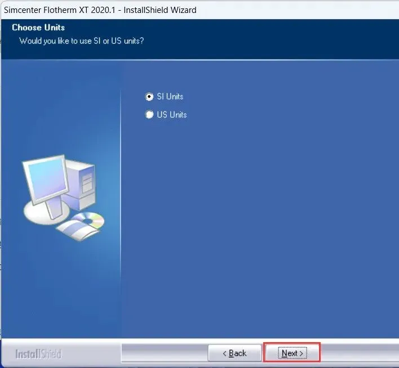Image resolution: width=399 pixels, height=368 pixels.
Task: Click the computer and CD installer graphic
Action: click(63, 198)
